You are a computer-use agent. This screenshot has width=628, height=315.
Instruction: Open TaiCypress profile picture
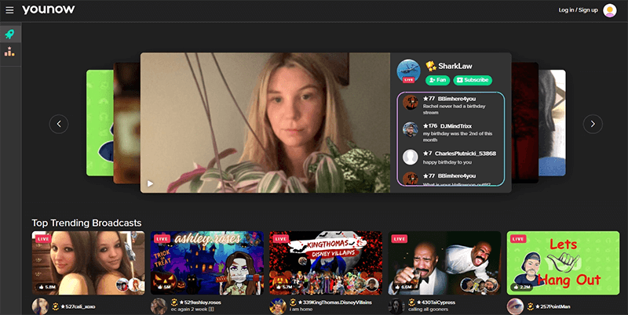pyautogui.click(x=396, y=306)
